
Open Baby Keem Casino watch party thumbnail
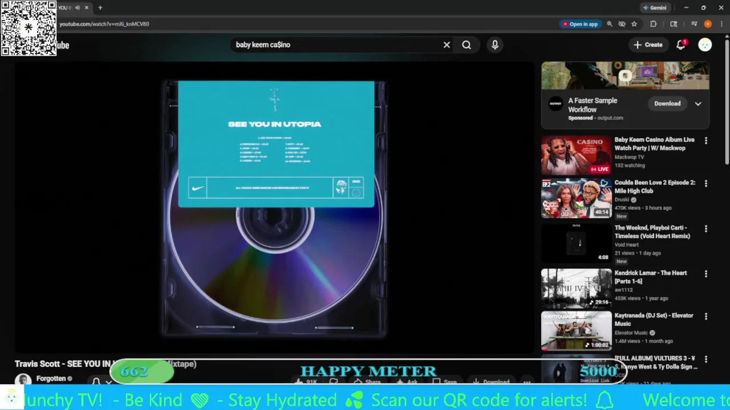tap(576, 155)
